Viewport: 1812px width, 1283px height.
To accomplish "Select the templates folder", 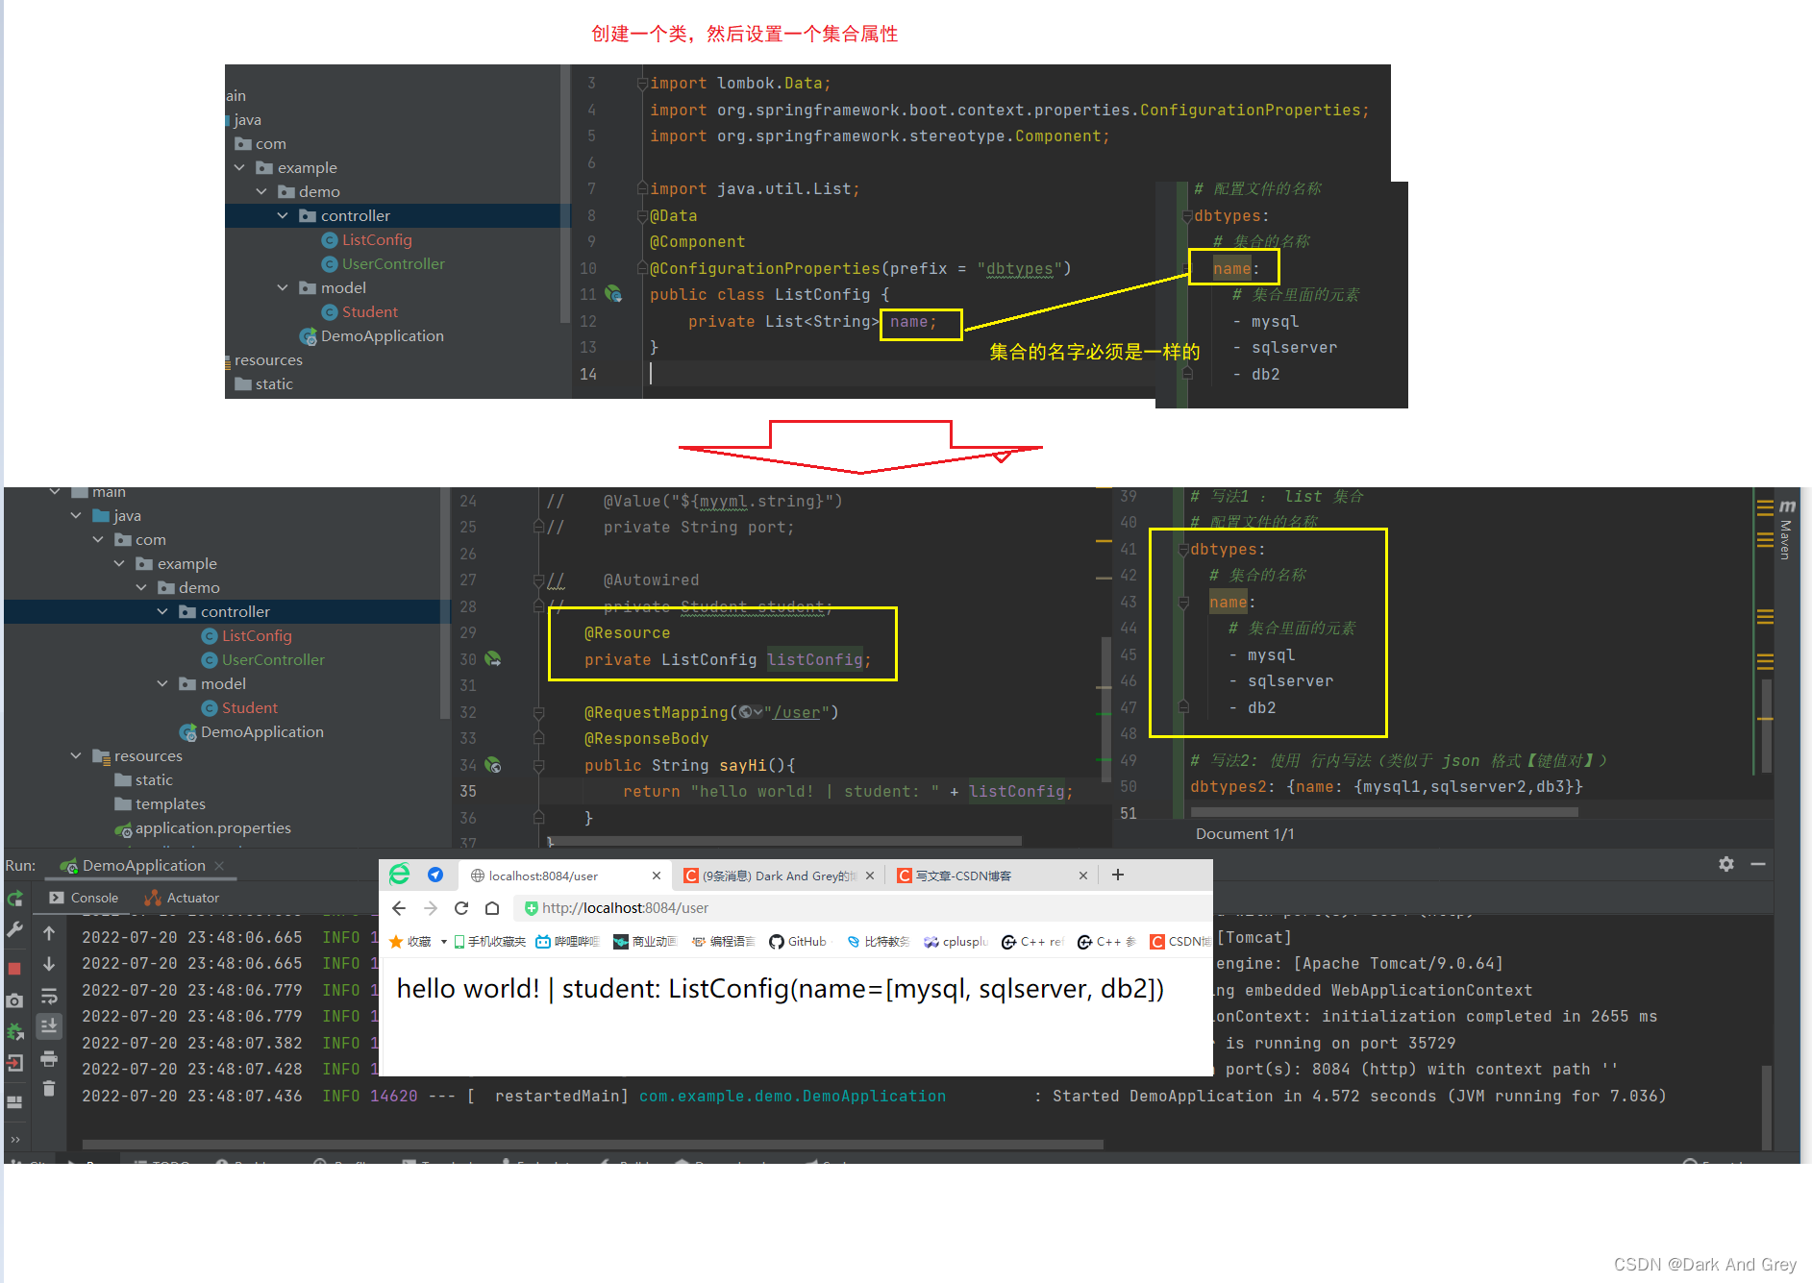I will click(x=160, y=804).
